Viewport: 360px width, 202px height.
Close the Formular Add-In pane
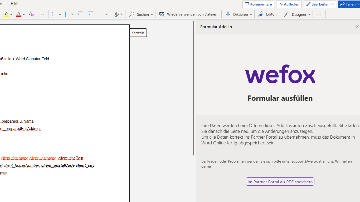pos(357,27)
